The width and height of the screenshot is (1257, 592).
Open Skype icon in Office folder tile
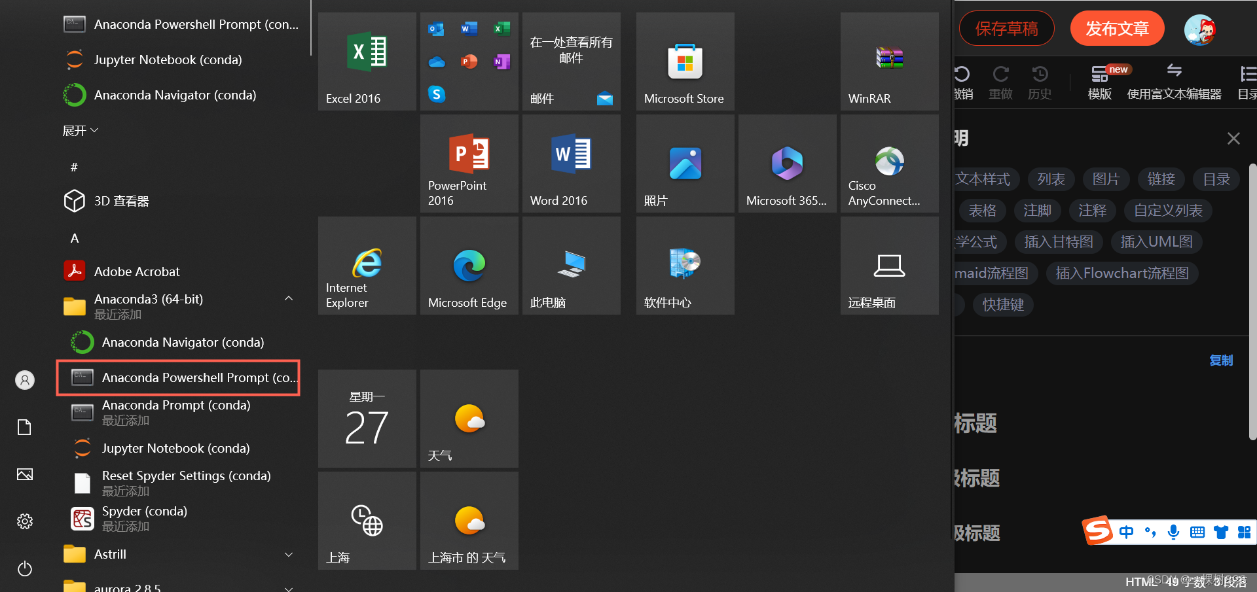(x=437, y=94)
